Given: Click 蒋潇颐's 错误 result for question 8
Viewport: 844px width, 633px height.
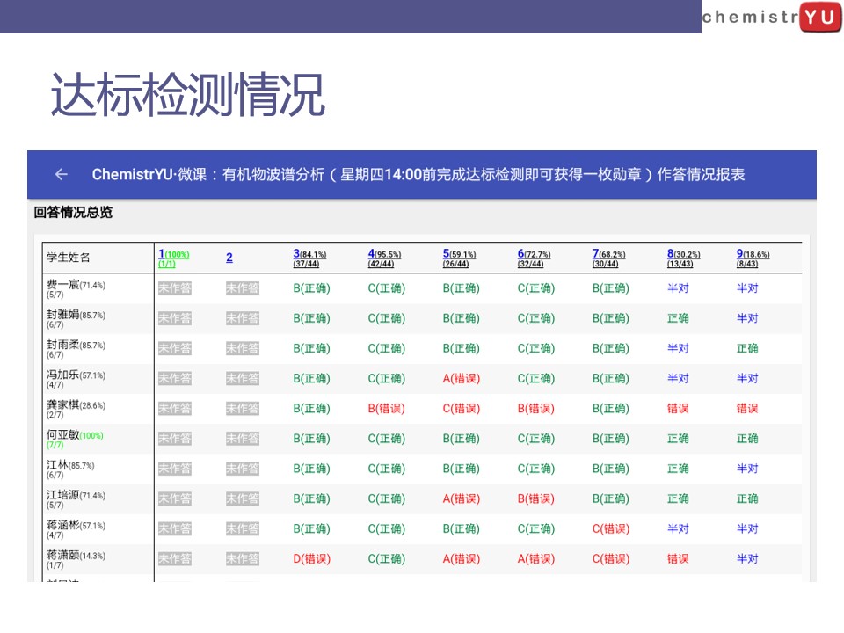Looking at the screenshot, I should 678,559.
